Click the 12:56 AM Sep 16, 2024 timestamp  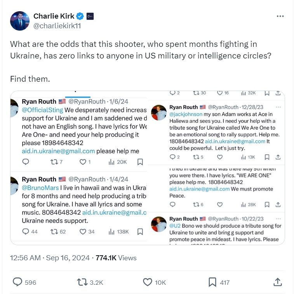point(50,258)
